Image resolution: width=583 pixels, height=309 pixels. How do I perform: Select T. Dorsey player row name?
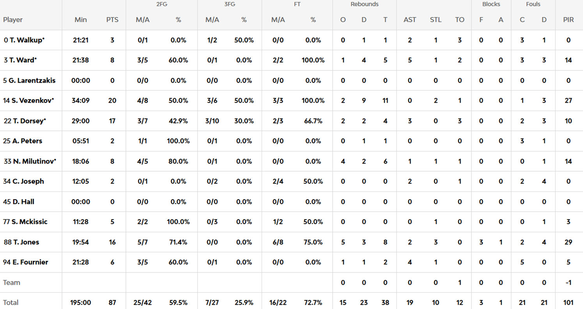coord(27,121)
